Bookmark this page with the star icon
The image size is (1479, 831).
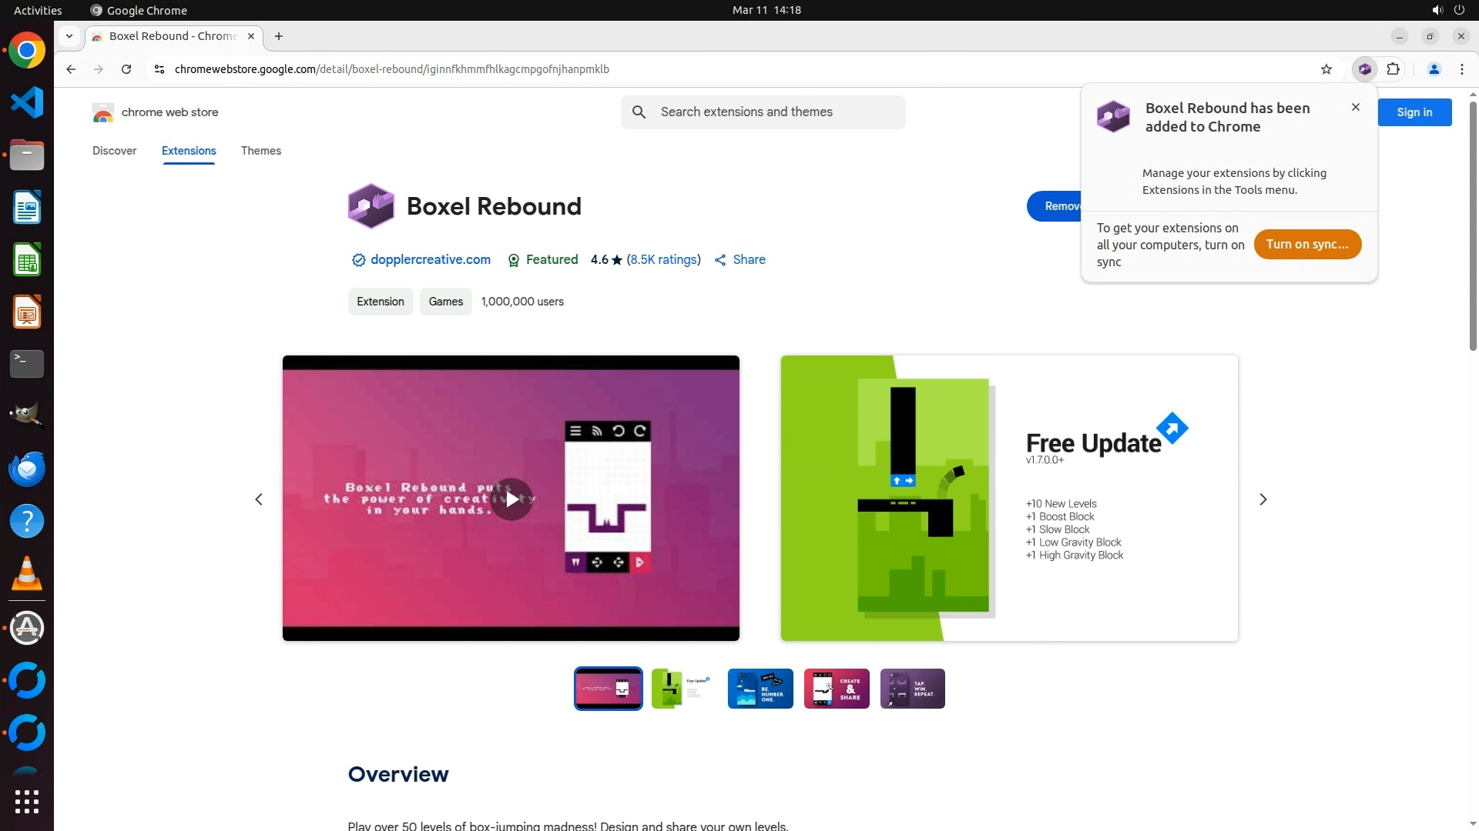(1326, 69)
